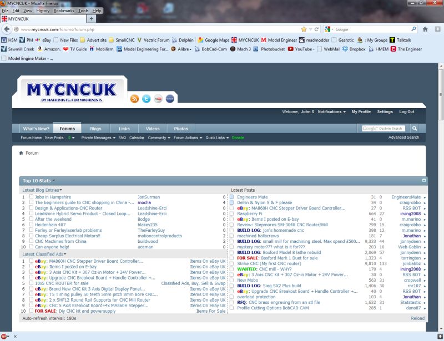Screen dimensions: 444x341
Task: Click the Facebook icon in header
Action: pyautogui.click(x=170, y=99)
